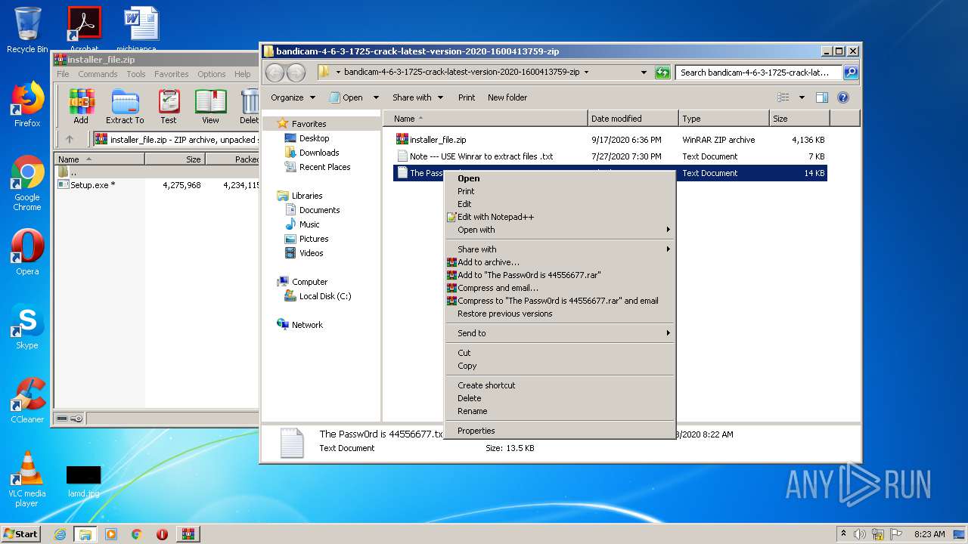Click Internet Explorer icon on taskbar

point(60,534)
